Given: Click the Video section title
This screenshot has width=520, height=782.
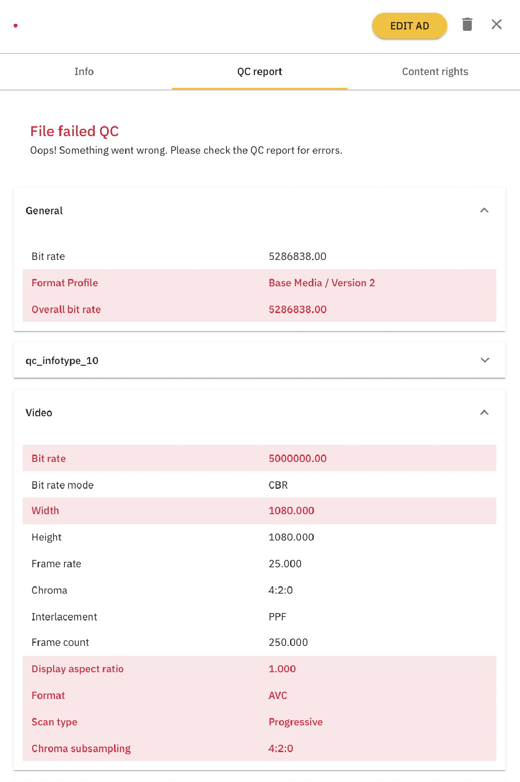Looking at the screenshot, I should 39,413.
